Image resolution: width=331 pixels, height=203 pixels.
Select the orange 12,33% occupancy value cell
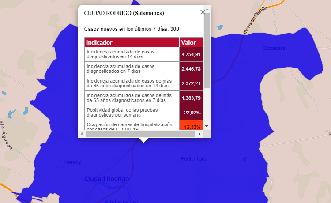[191, 125]
